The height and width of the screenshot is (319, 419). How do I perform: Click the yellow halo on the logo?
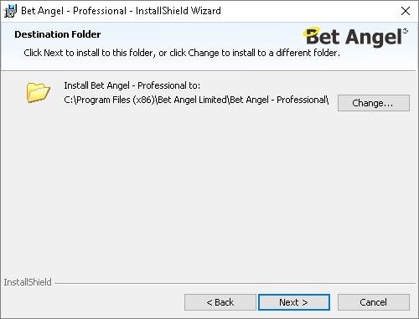click(x=311, y=32)
